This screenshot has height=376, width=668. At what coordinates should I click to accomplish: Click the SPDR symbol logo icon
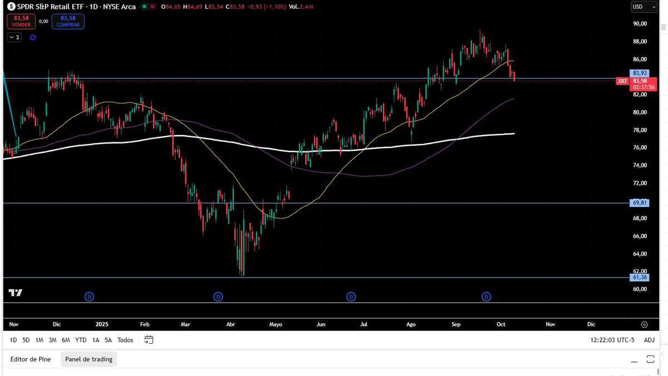click(x=11, y=7)
